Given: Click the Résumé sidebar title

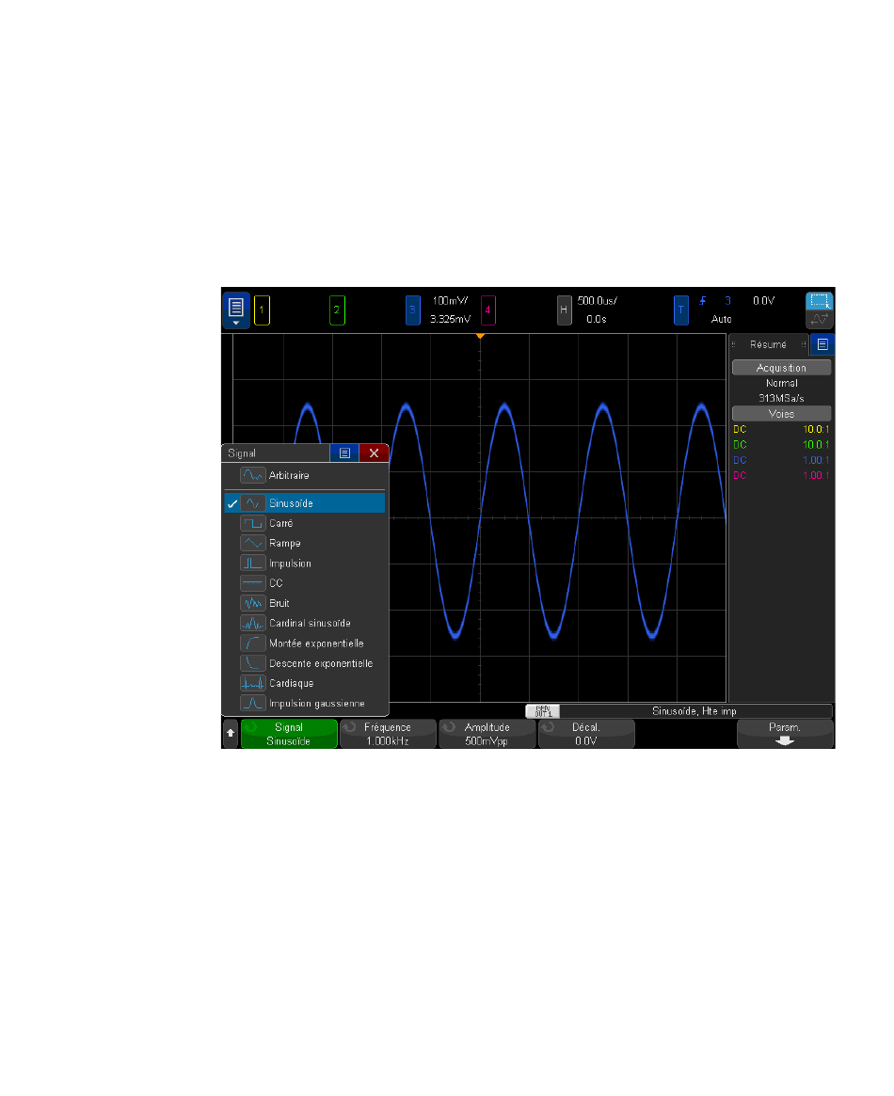Looking at the screenshot, I should point(768,344).
